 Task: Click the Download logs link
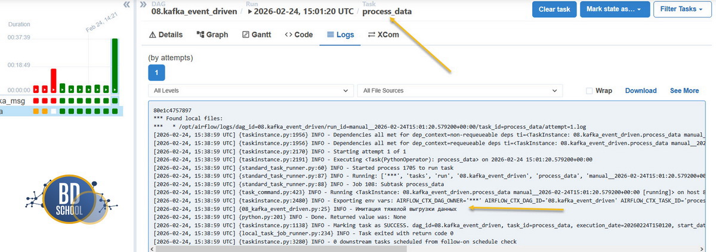640,91
